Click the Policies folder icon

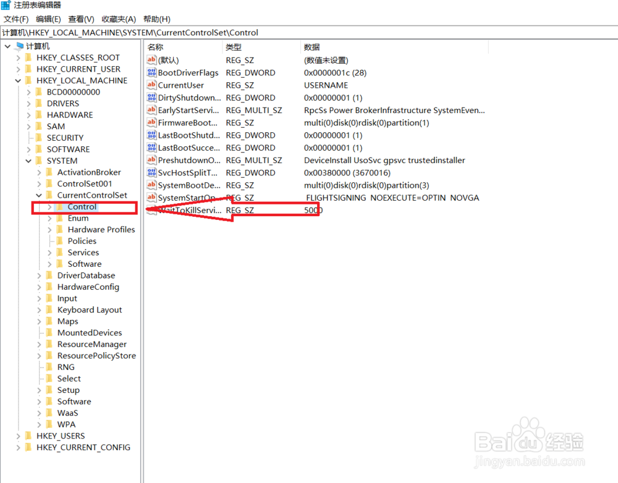point(59,241)
